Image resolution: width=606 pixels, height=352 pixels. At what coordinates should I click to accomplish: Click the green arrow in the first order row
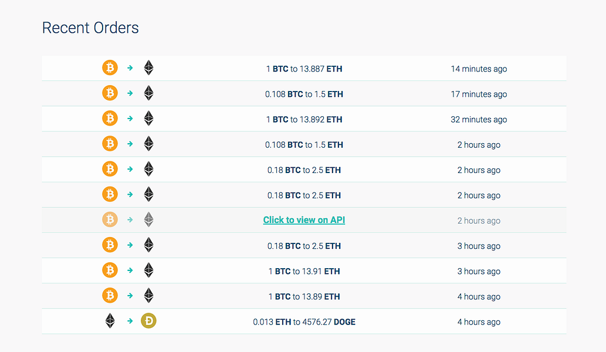coord(129,67)
